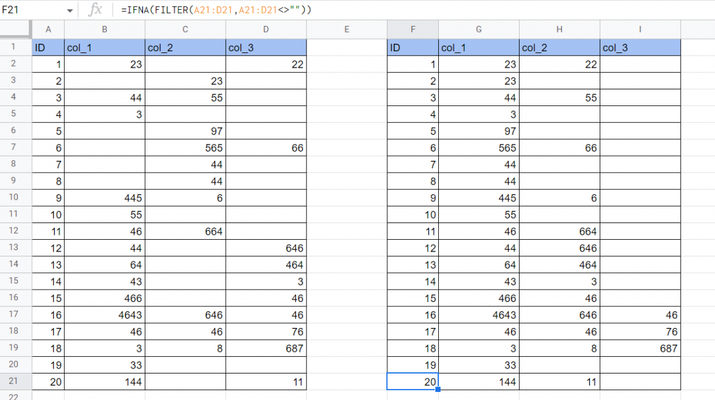This screenshot has width=715, height=400.
Task: Click the ID header cell in column A
Action: [48, 47]
